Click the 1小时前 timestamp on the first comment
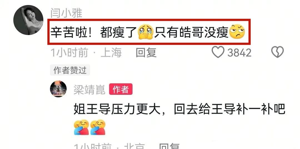300x149 pixels. pyautogui.click(x=69, y=53)
